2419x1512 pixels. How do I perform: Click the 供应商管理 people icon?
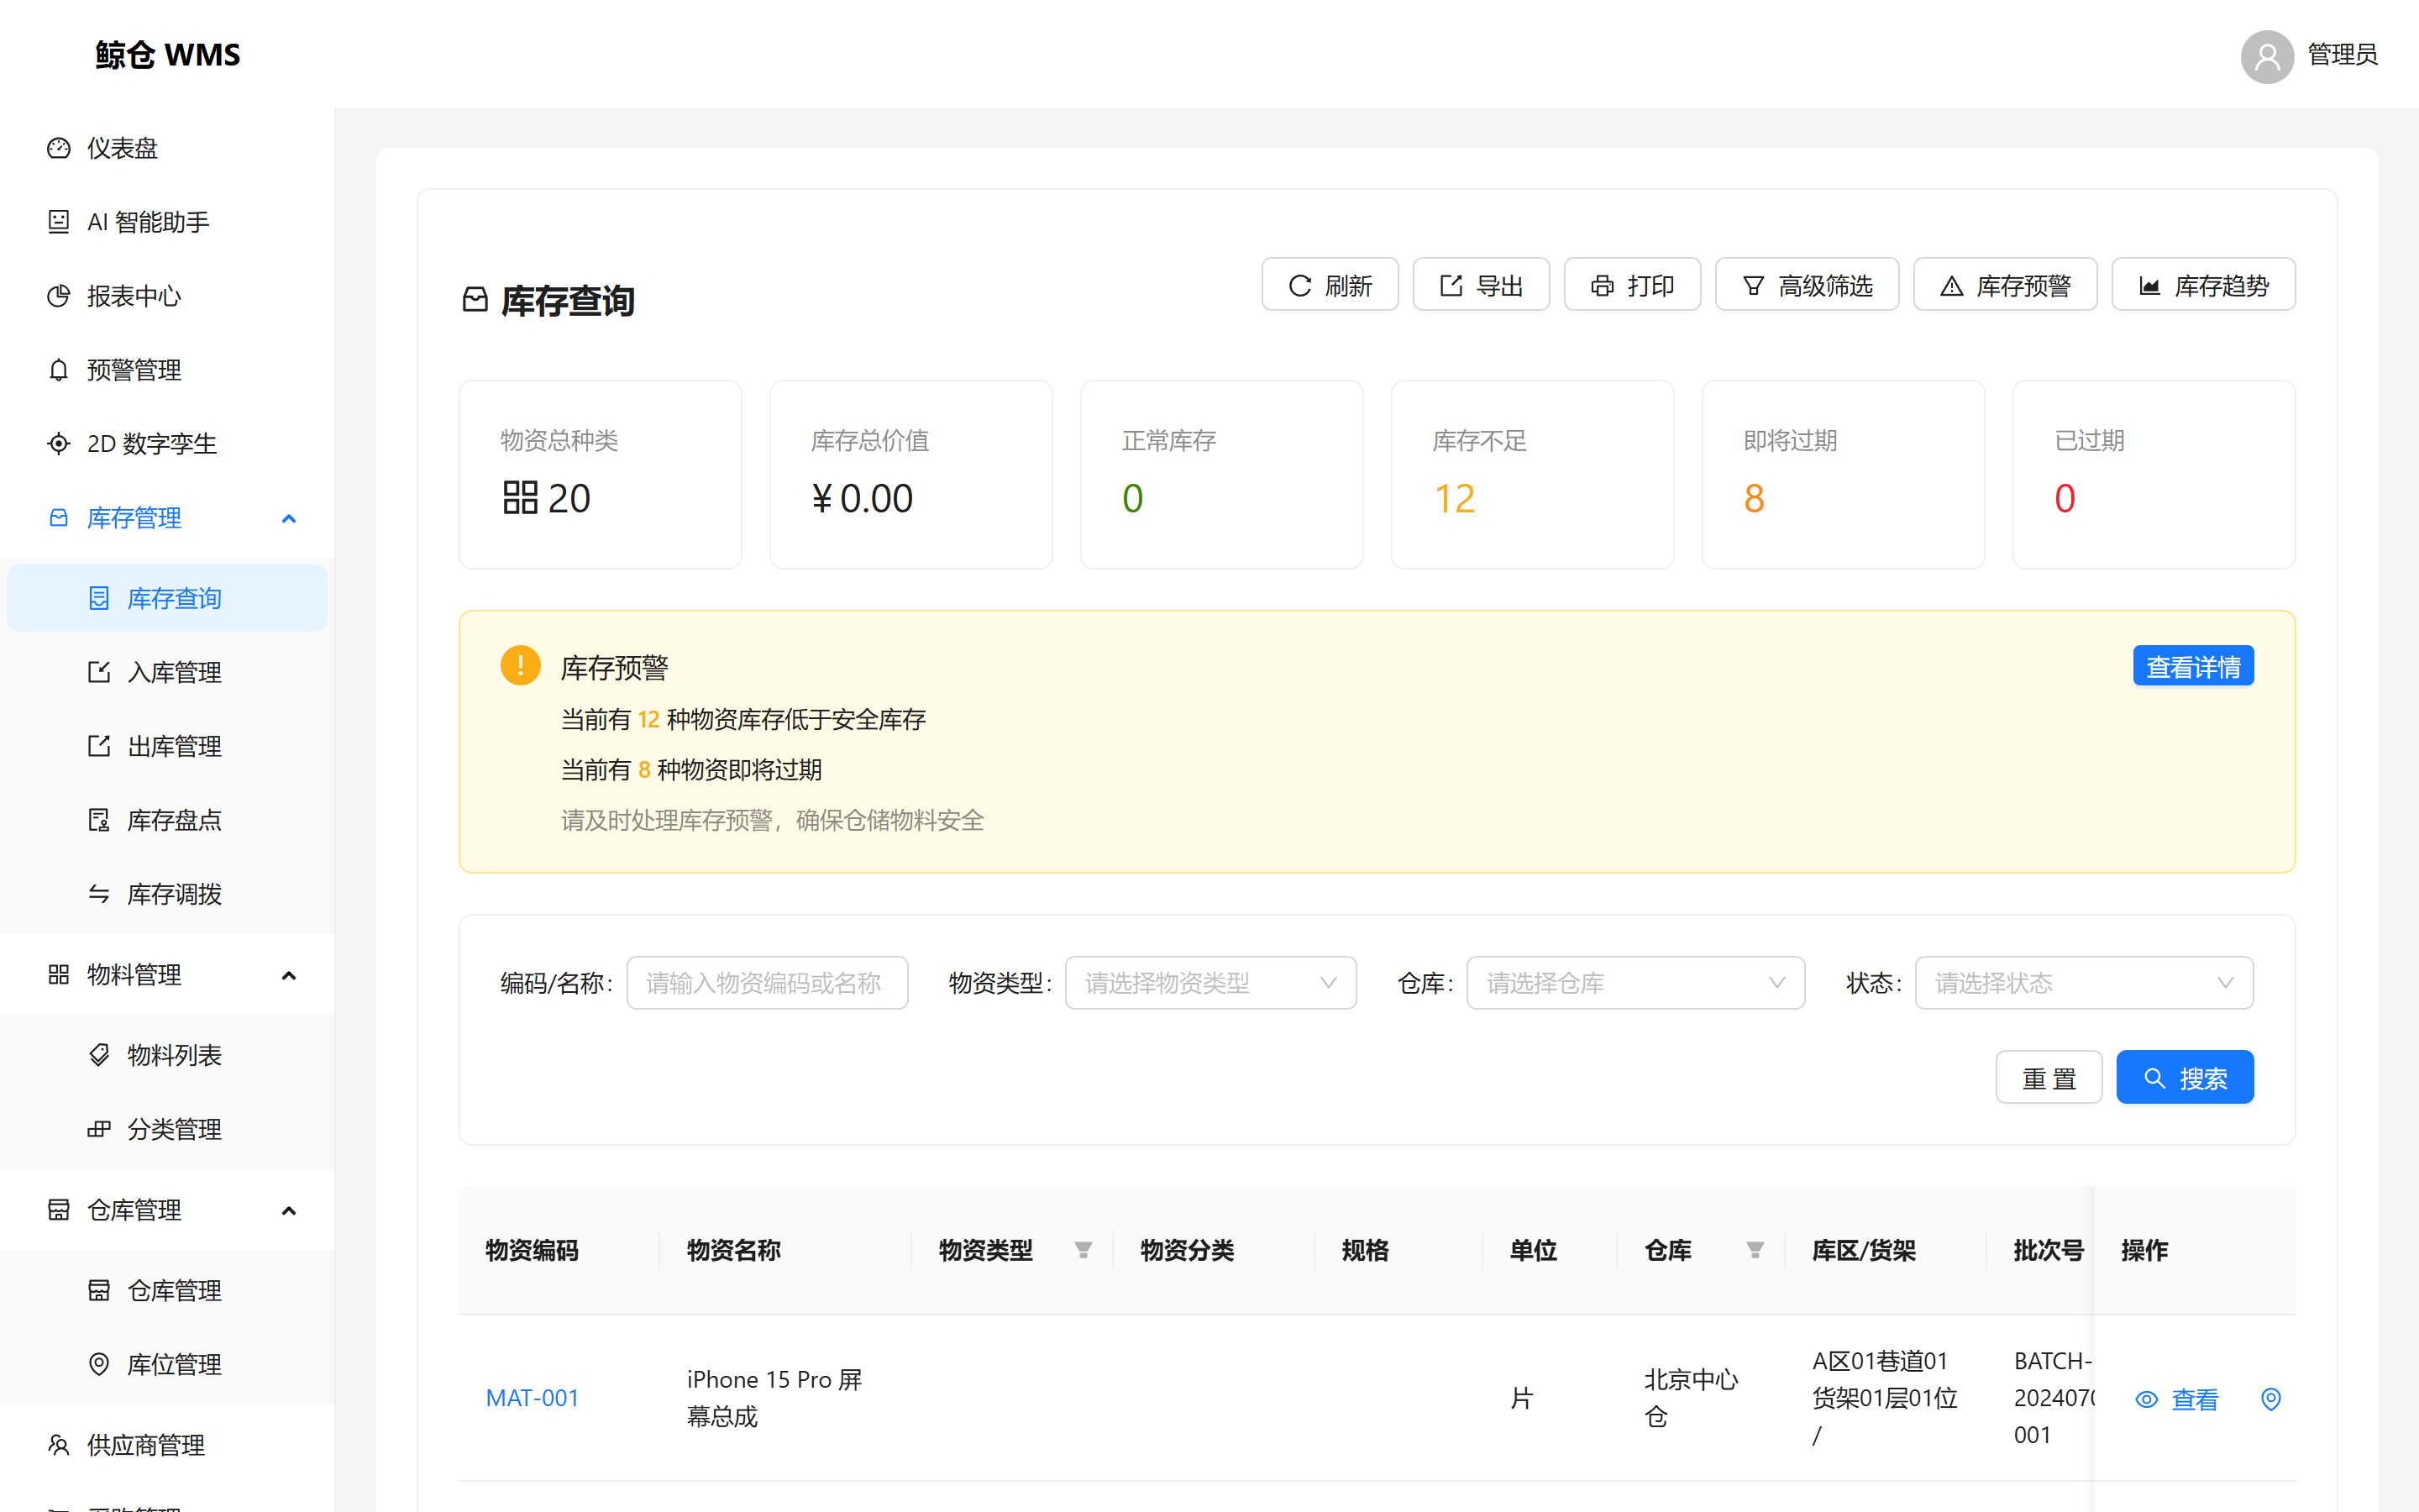click(x=59, y=1445)
